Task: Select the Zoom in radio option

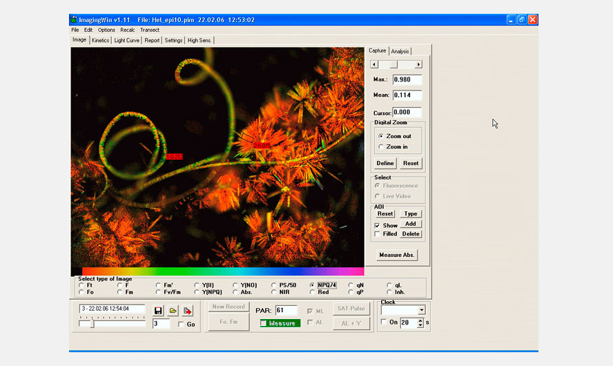Action: point(381,147)
